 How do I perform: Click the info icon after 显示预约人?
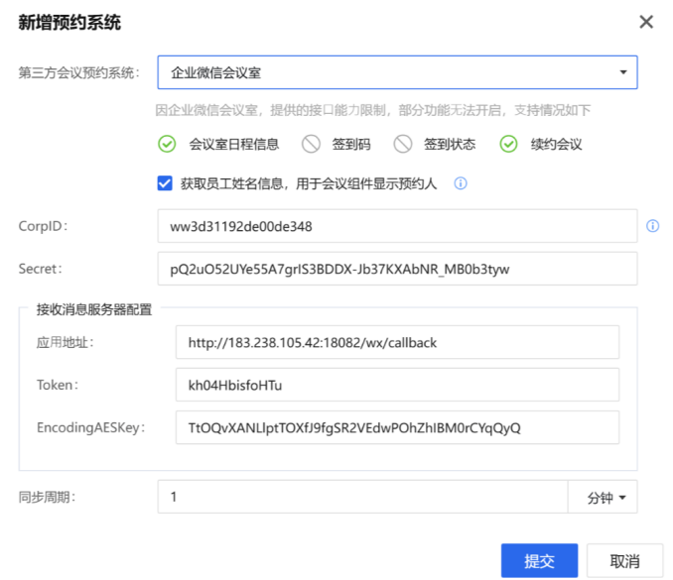click(461, 183)
